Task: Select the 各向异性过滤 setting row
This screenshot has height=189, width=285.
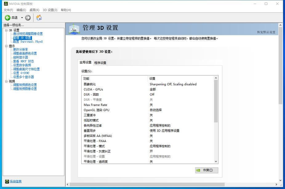Action: pos(148,126)
